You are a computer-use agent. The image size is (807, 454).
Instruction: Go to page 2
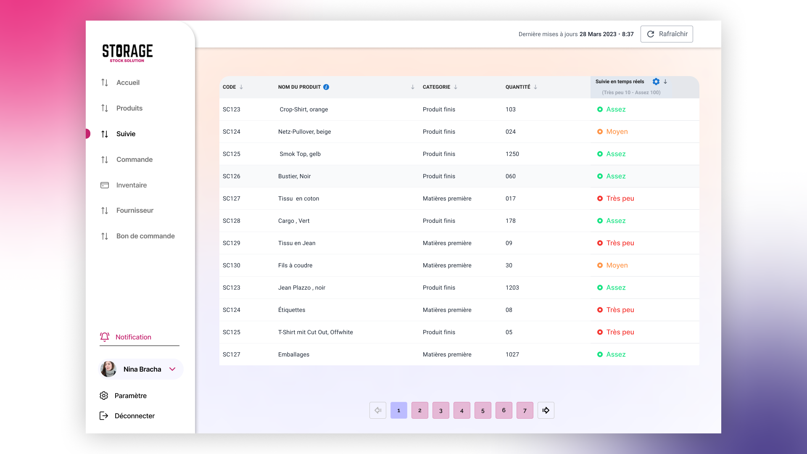tap(420, 410)
